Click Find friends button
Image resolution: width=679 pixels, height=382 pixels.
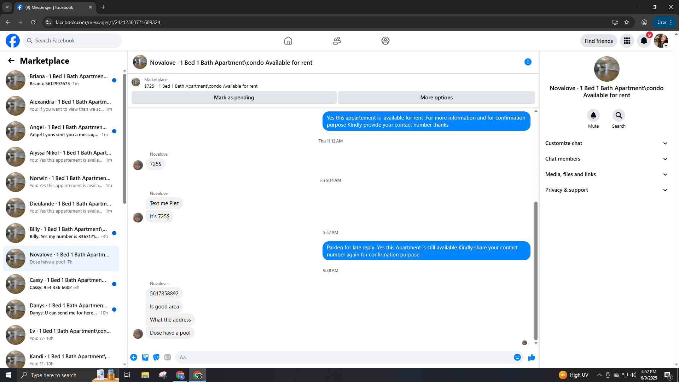599,41
